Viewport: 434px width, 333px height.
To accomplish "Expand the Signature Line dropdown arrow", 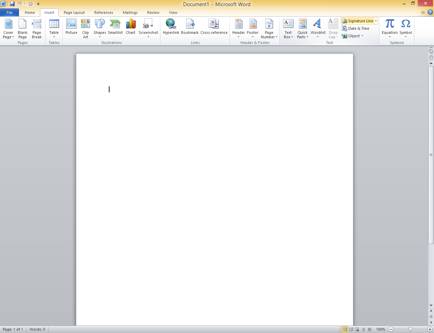I will [376, 21].
